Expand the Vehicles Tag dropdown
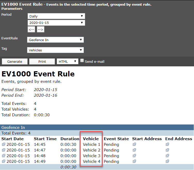The width and height of the screenshot is (194, 170). (55, 50)
